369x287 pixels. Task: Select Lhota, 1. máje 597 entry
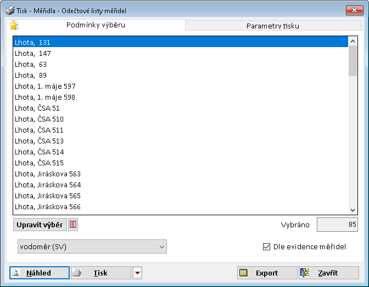pyautogui.click(x=45, y=86)
